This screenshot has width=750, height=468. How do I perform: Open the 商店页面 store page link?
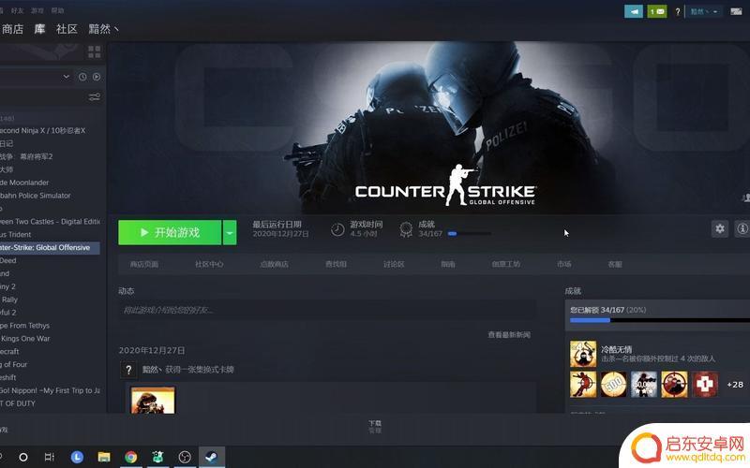pos(144,264)
